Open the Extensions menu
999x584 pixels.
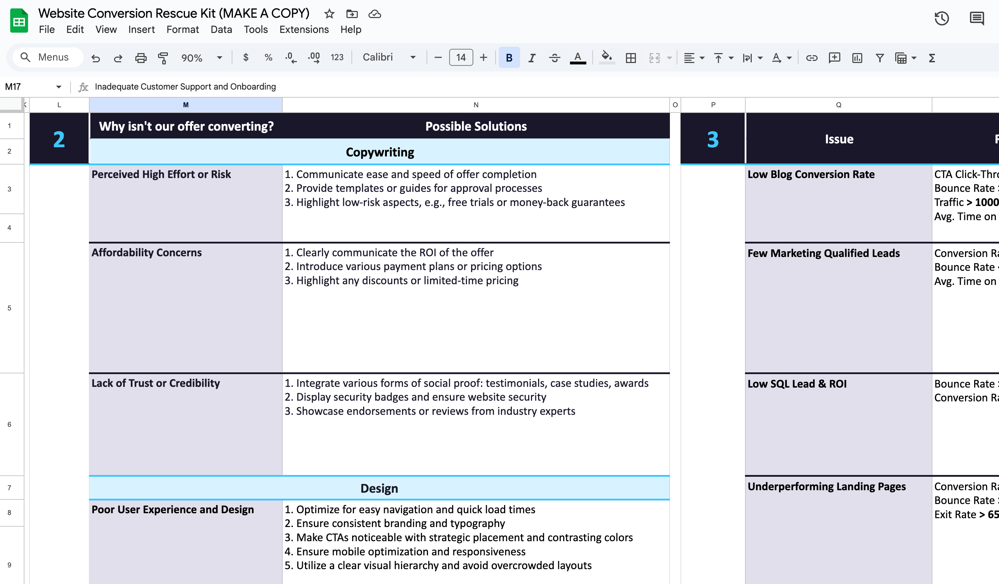coord(304,29)
